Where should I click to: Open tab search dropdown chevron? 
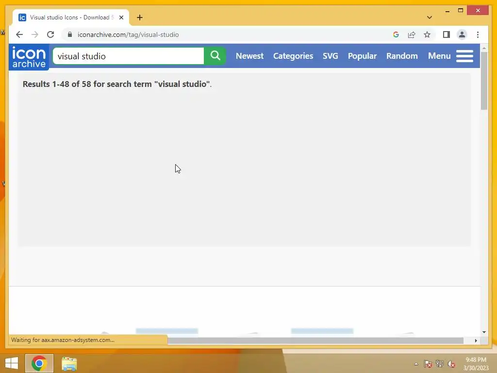point(429,17)
